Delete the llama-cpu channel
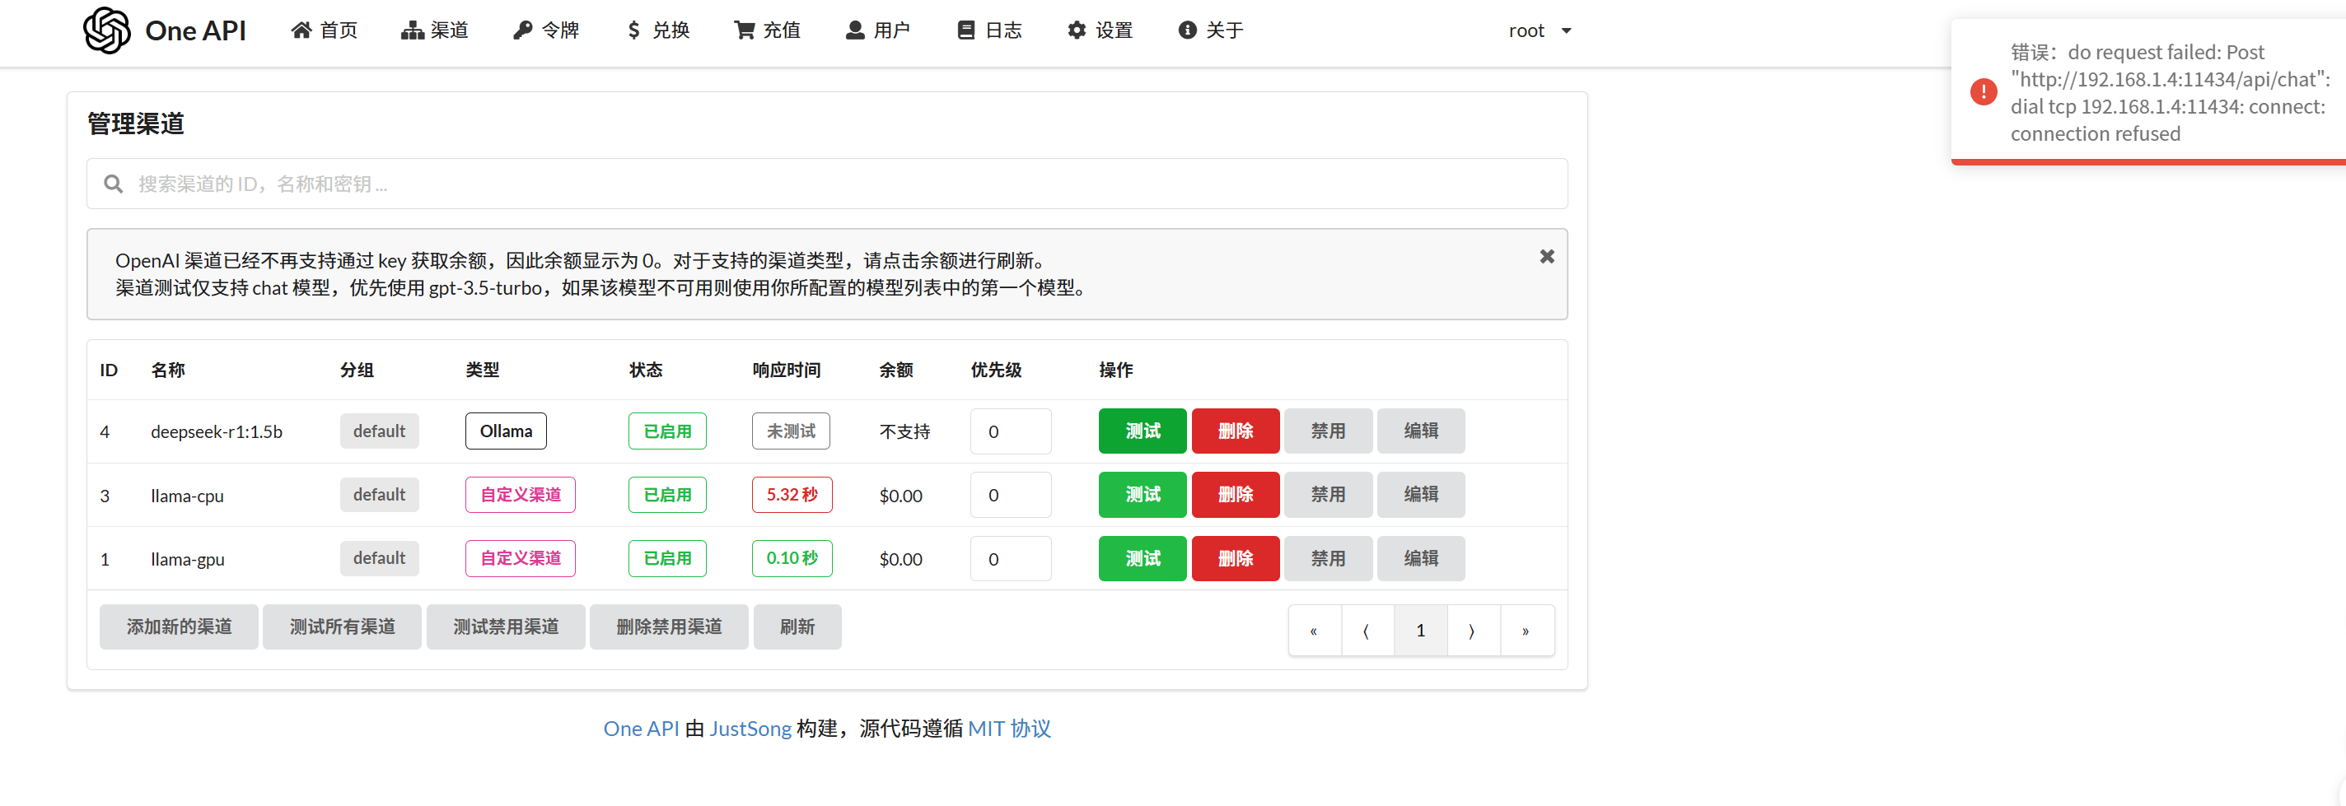This screenshot has width=2346, height=806. tap(1235, 495)
